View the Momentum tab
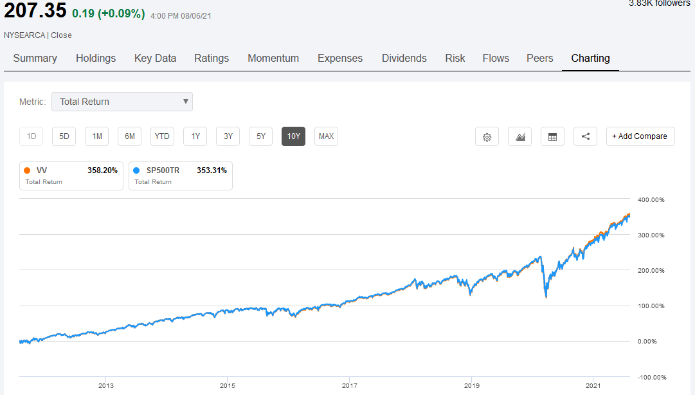 tap(273, 58)
